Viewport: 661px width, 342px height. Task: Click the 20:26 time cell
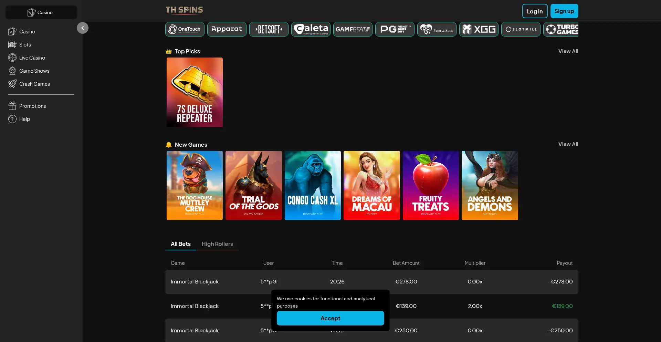click(x=337, y=282)
